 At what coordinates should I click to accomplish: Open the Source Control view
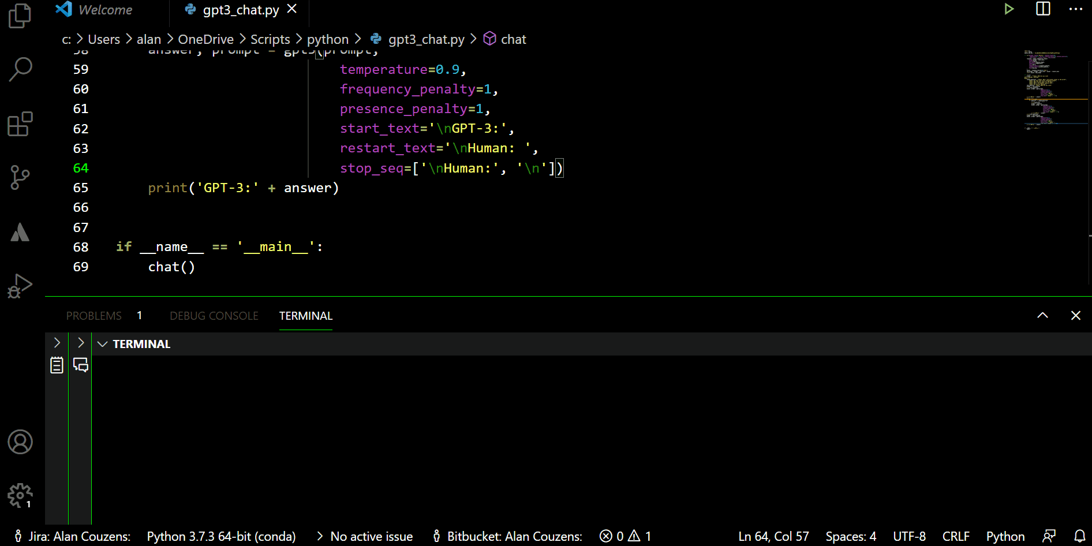coord(20,178)
